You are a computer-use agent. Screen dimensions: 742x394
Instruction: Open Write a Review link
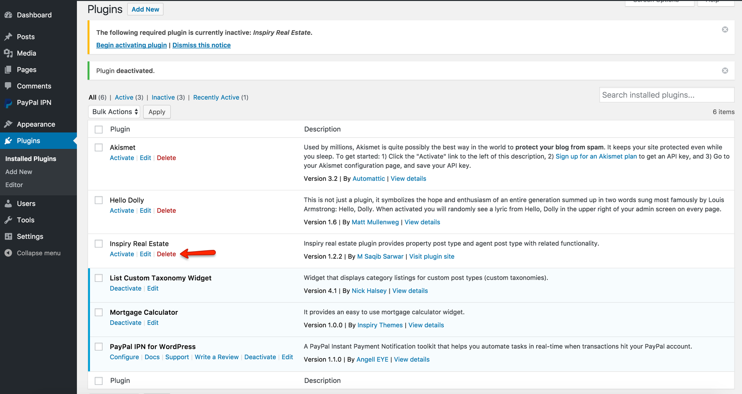(217, 357)
